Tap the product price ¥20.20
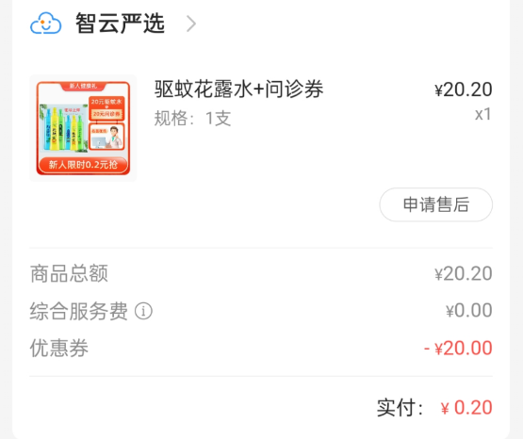Screen dimensions: 523x439 (x=464, y=89)
